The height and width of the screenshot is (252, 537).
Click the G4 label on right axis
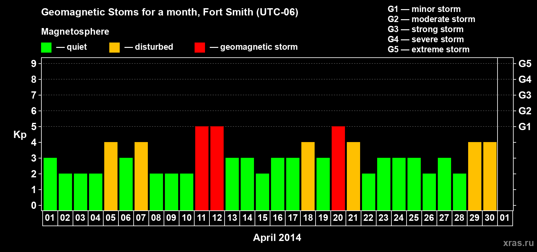pos(525,79)
